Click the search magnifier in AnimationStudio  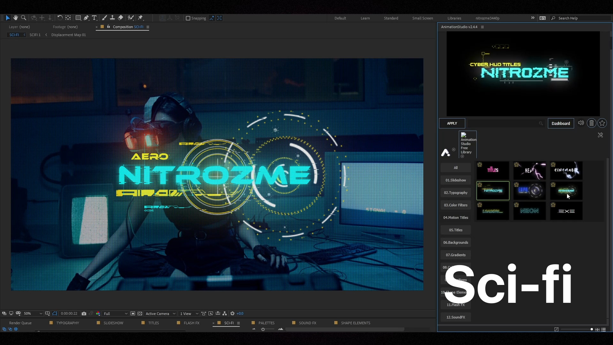pyautogui.click(x=541, y=123)
